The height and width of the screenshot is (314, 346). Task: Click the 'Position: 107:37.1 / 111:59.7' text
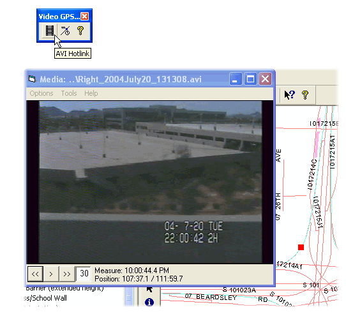(x=139, y=279)
